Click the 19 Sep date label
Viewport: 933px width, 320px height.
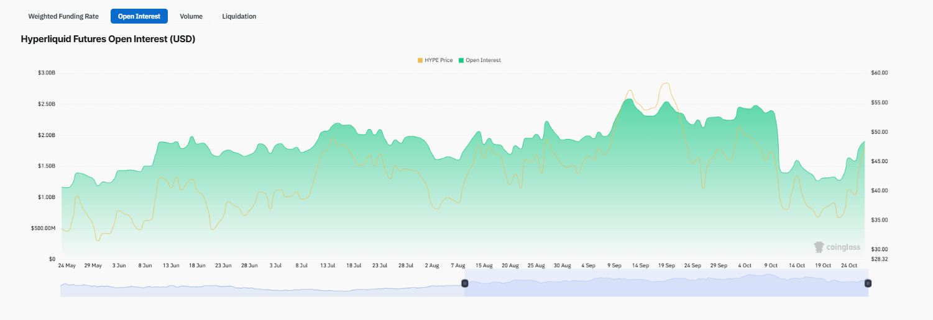click(666, 265)
